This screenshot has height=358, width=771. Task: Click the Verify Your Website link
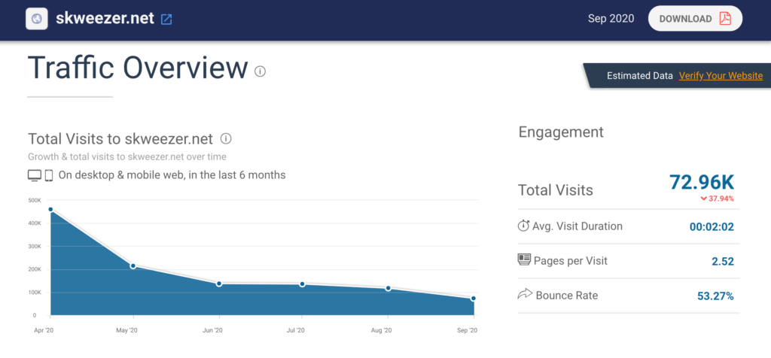click(721, 76)
